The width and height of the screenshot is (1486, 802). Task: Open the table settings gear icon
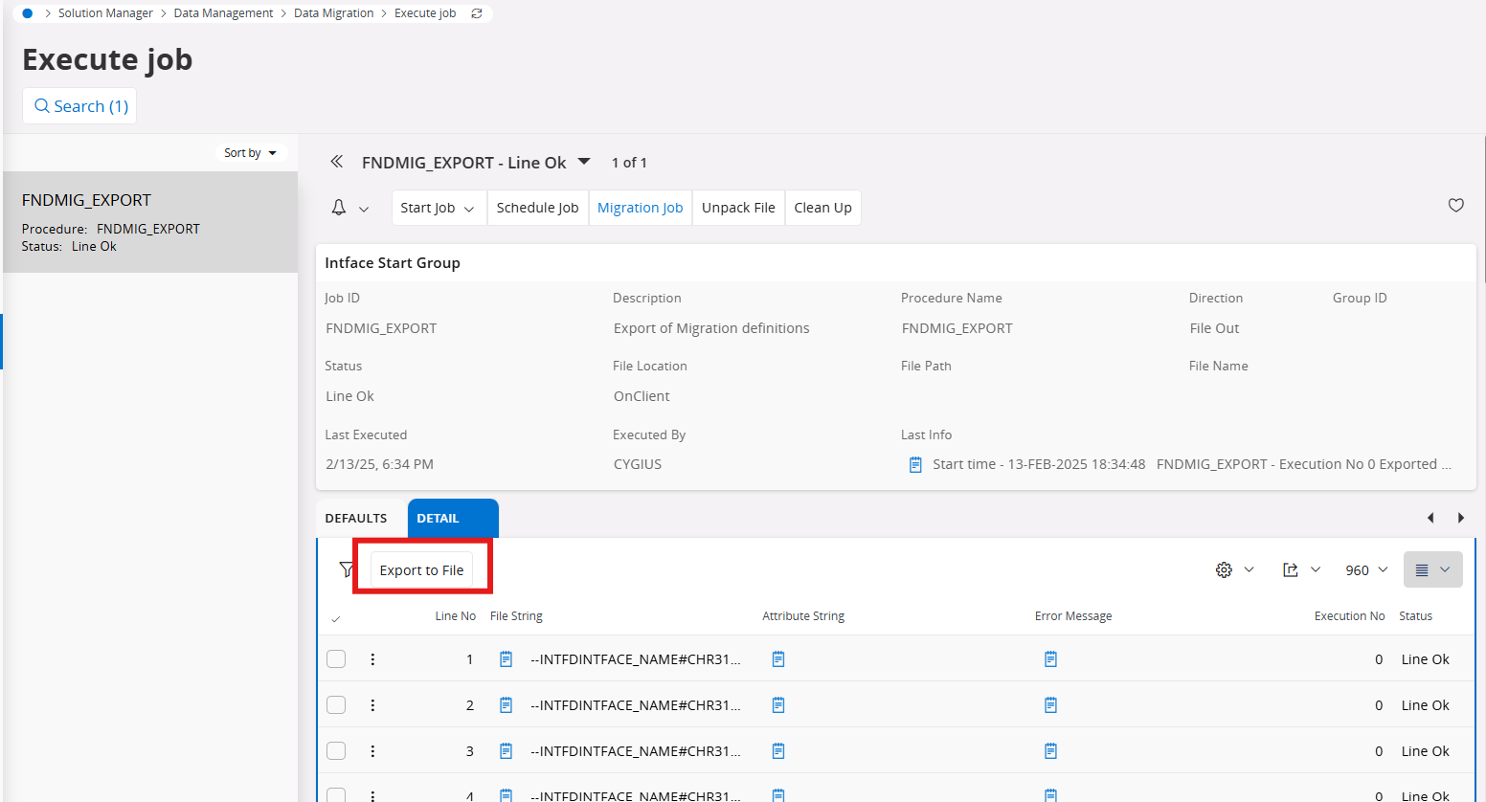[x=1224, y=569]
